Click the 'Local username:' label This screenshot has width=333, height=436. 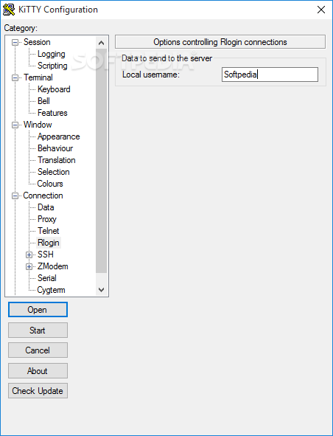point(151,75)
